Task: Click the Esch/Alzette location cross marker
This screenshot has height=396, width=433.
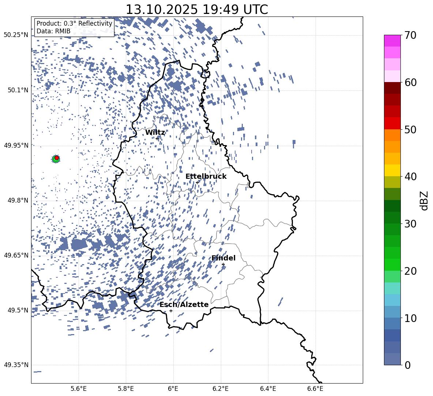Action: 171,311
